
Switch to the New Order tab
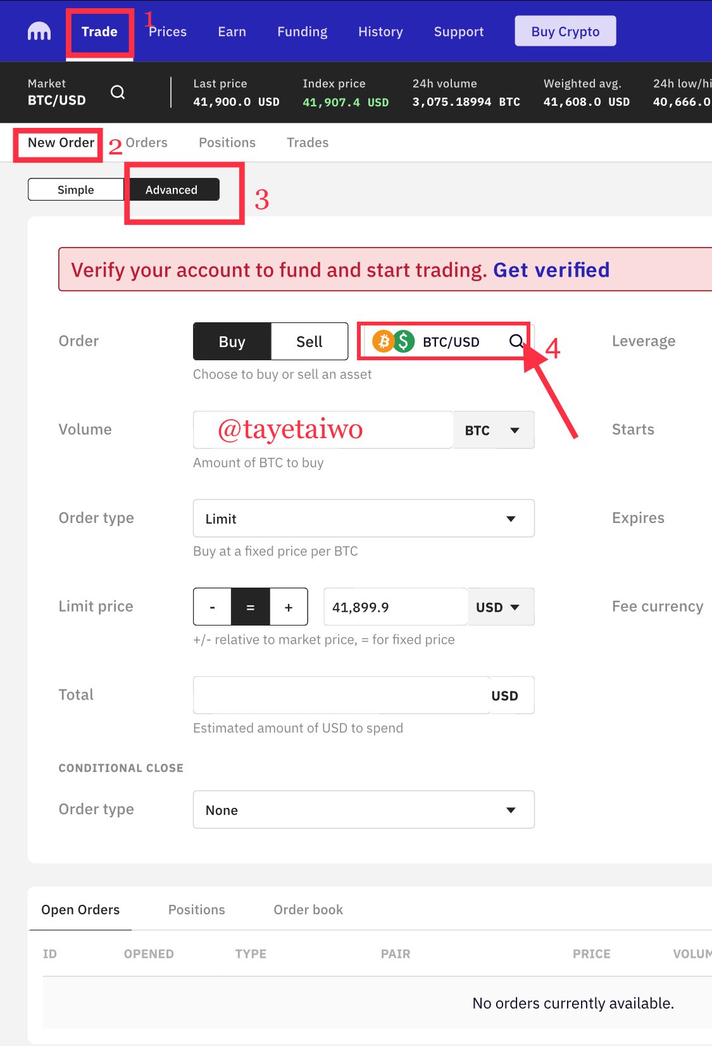coord(61,142)
